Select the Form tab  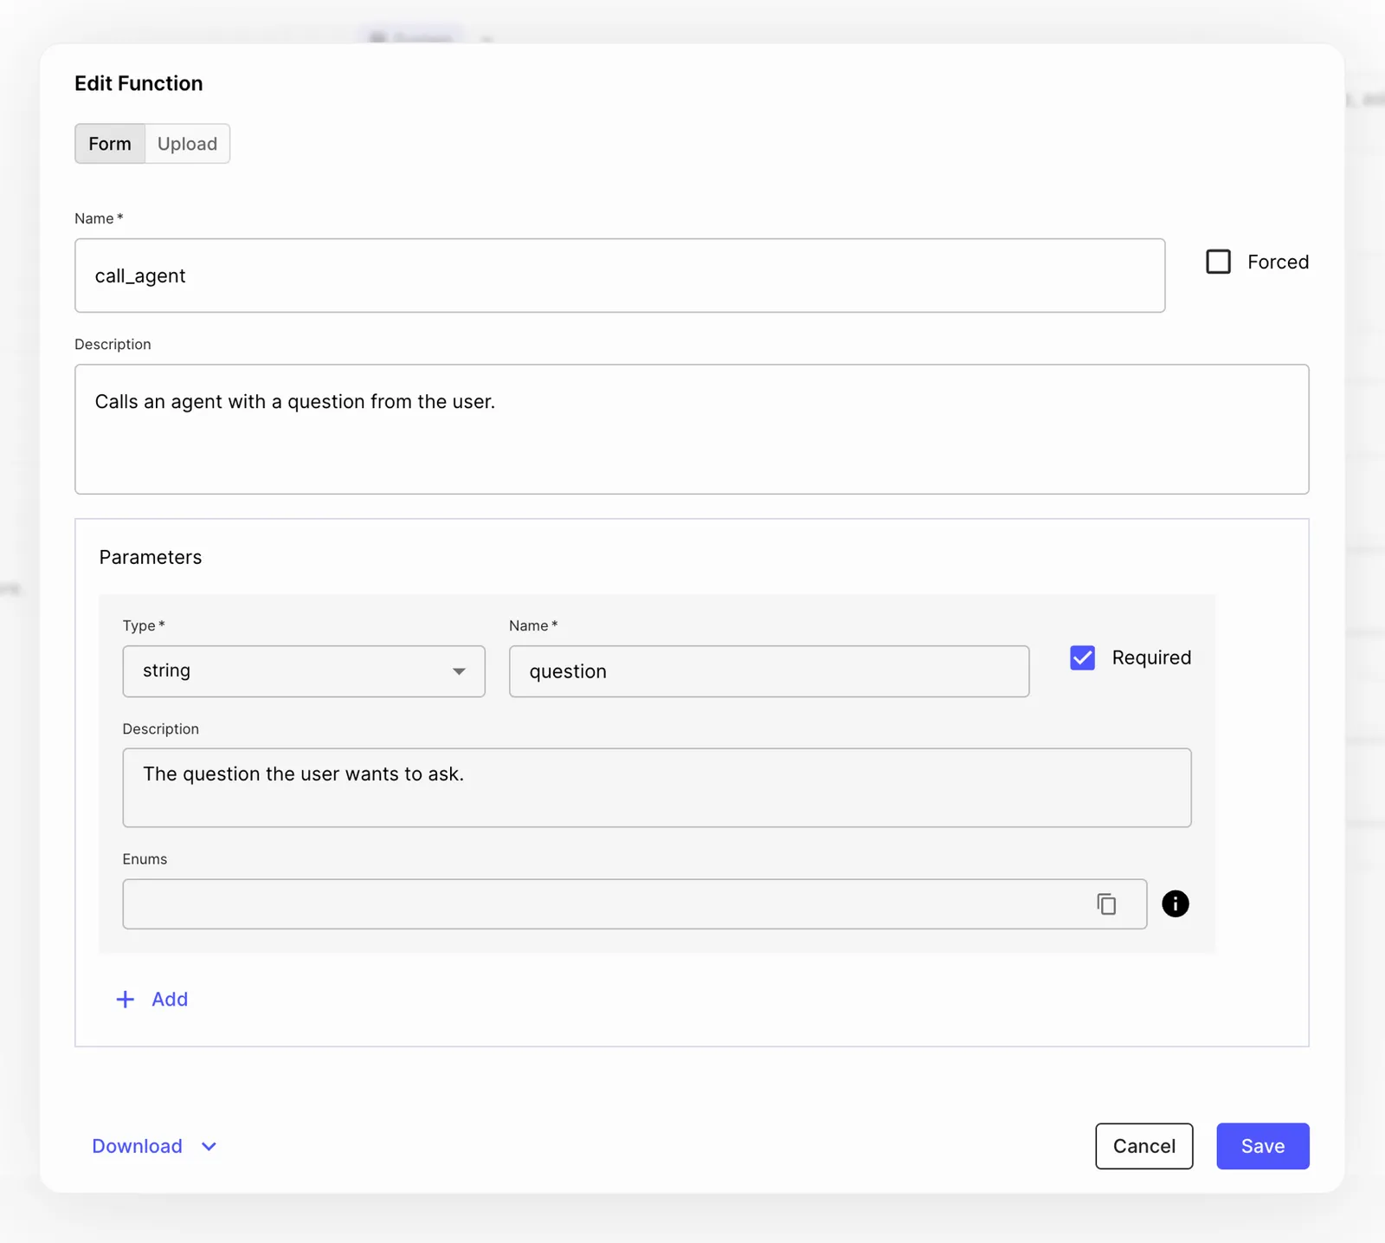(x=110, y=144)
